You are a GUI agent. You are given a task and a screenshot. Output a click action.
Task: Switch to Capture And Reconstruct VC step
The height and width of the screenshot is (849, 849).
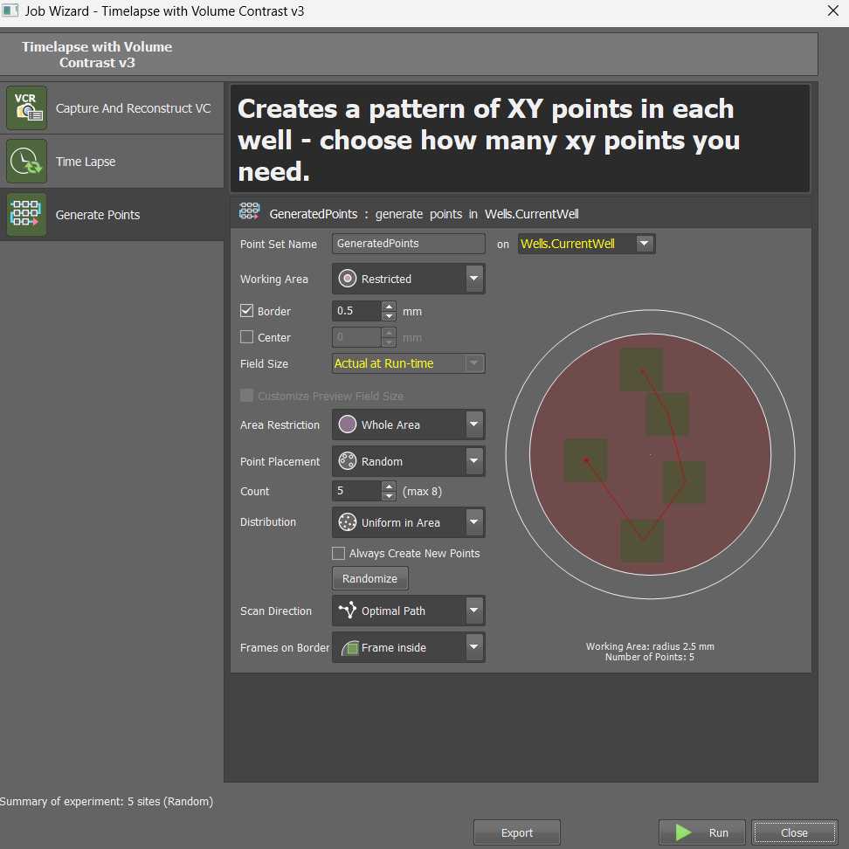[x=133, y=108]
